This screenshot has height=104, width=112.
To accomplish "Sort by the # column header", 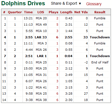I will click(4, 12).
